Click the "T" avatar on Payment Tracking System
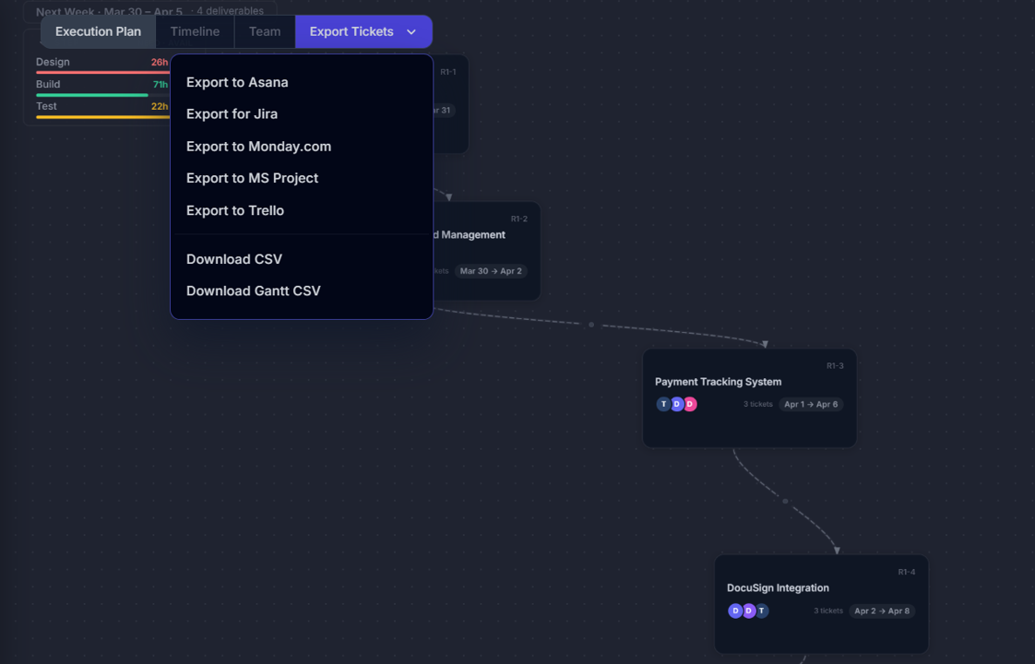The image size is (1035, 664). tap(663, 404)
